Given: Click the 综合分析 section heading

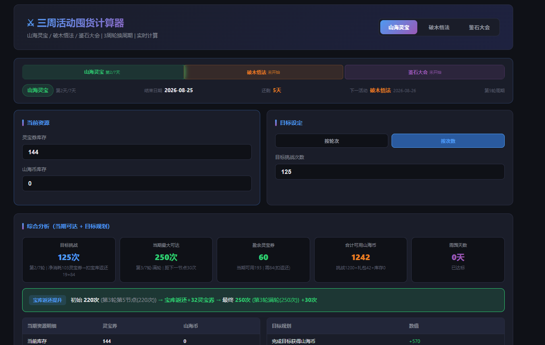Looking at the screenshot, I should pyautogui.click(x=68, y=226).
